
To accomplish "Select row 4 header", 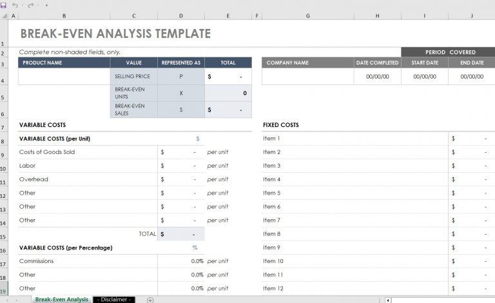I will coord(4,76).
